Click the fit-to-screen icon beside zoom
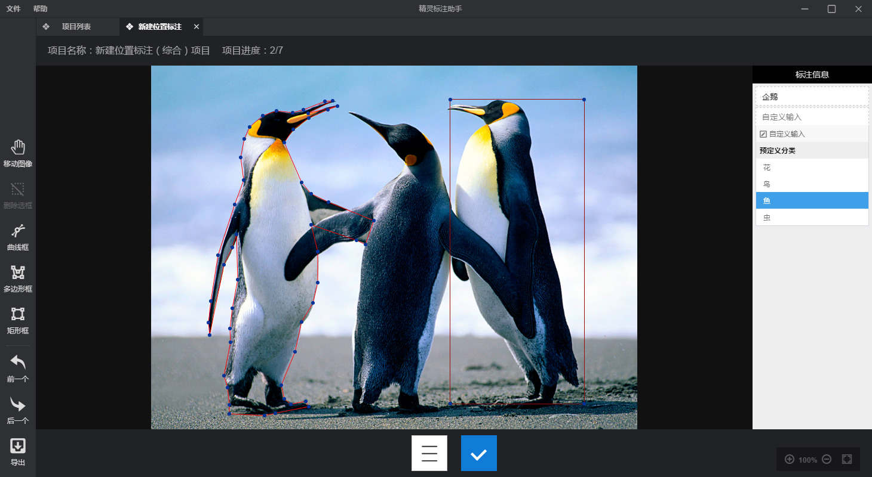 pos(846,459)
